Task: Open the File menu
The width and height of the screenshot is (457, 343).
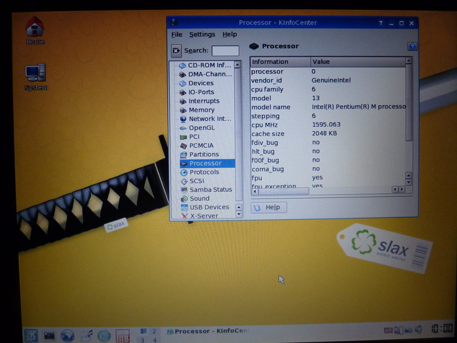Action: 177,35
